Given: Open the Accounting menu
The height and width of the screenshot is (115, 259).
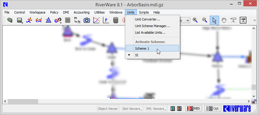Looking at the screenshot, I should point(82,12).
